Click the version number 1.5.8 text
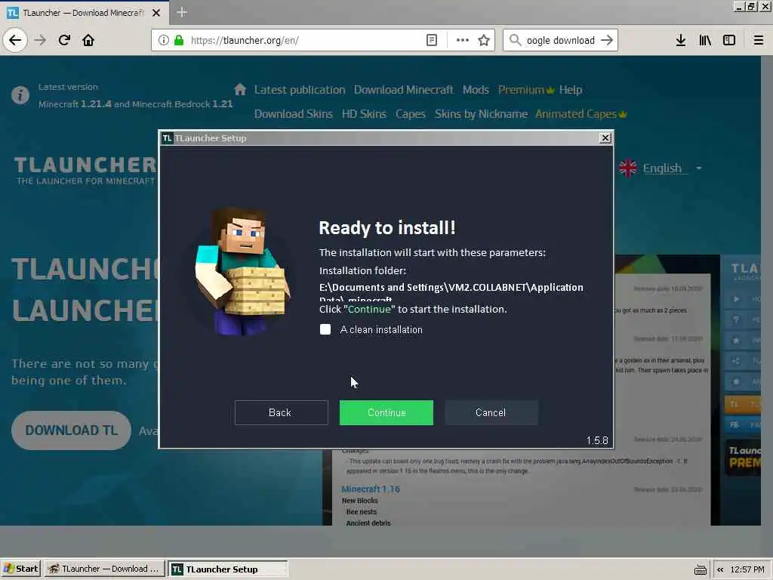The image size is (773, 580). pos(597,440)
